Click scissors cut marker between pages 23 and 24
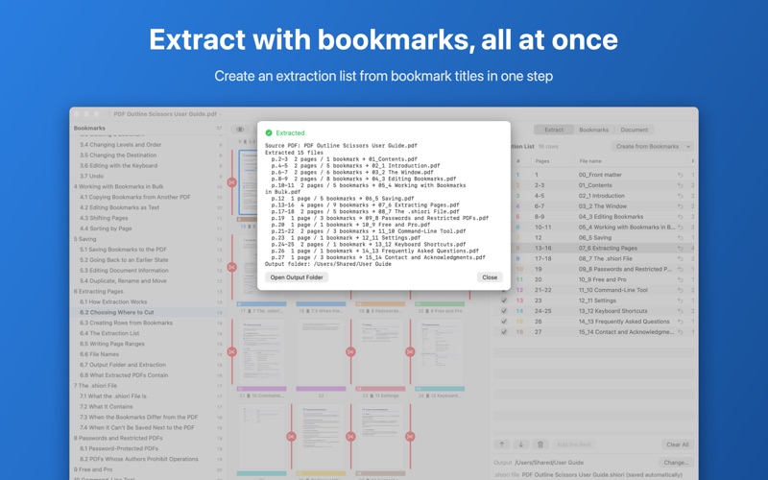 click(410, 351)
